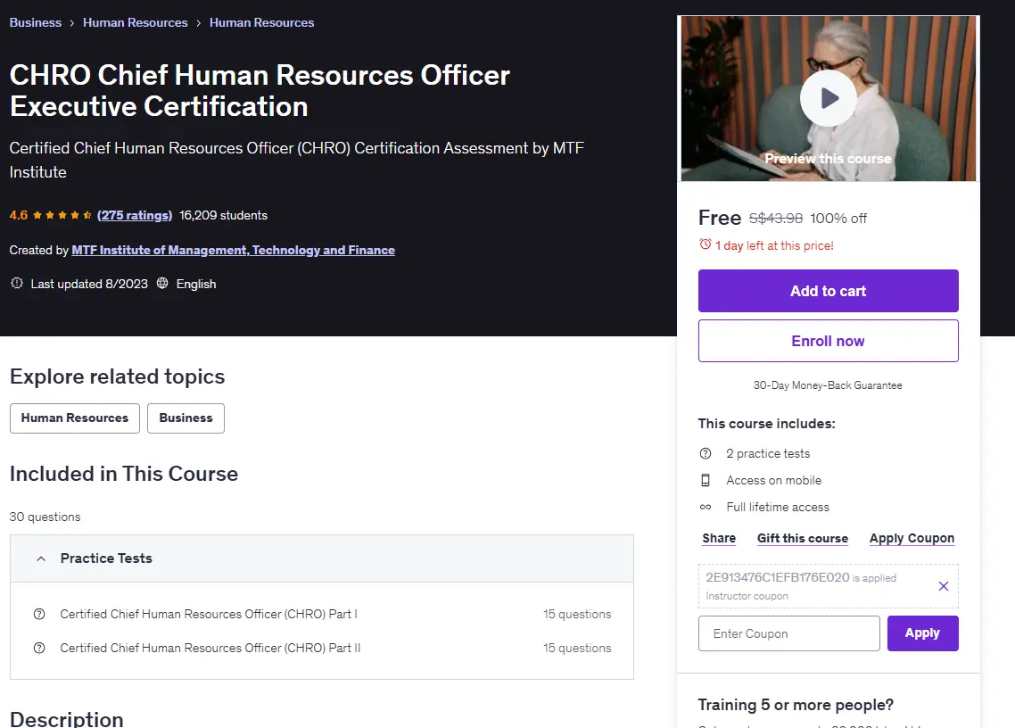
Task: Click the Explore related topics heading
Action: pos(117,376)
